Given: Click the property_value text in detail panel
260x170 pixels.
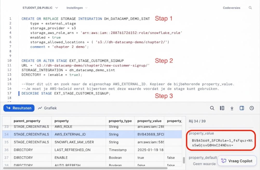Looking at the screenshot, I should (x=201, y=133).
